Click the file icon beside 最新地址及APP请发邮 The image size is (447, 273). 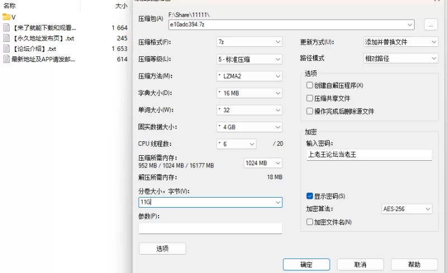[6, 59]
